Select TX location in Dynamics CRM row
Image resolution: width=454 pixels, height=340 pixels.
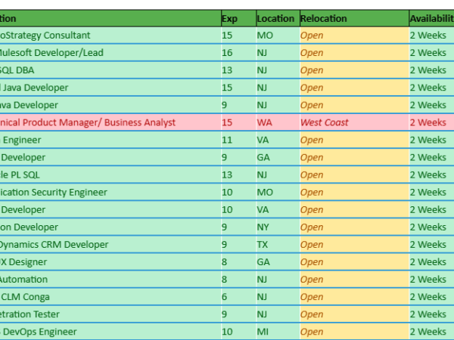click(278, 245)
